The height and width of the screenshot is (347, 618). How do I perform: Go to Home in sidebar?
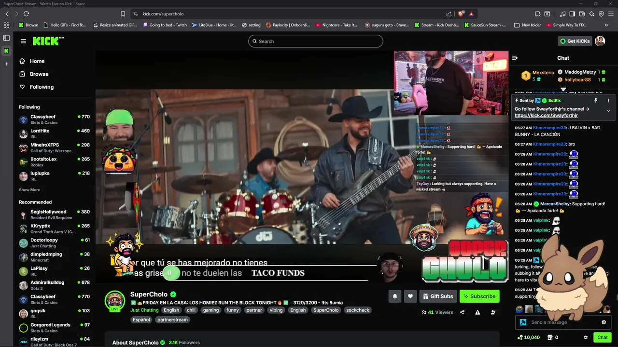(32, 61)
